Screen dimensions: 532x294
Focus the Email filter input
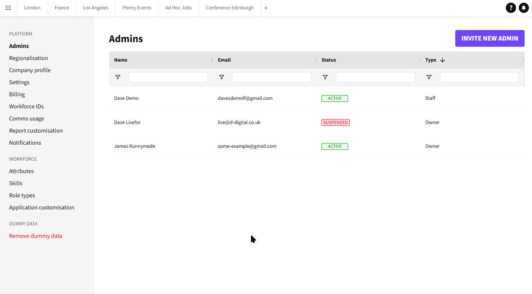(272, 77)
